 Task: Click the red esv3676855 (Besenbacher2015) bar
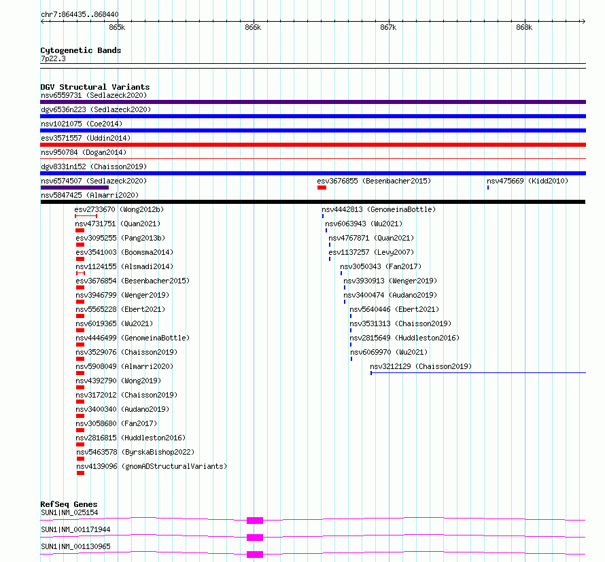tap(322, 188)
